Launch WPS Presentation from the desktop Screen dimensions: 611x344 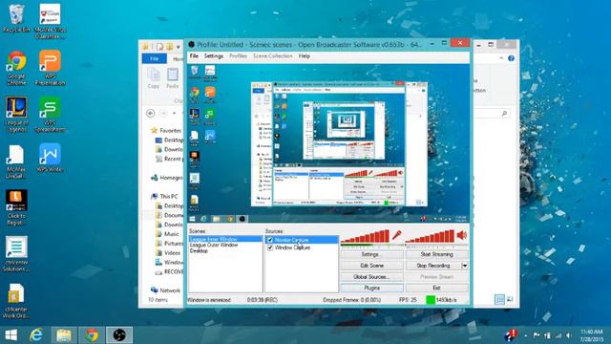coord(50,68)
